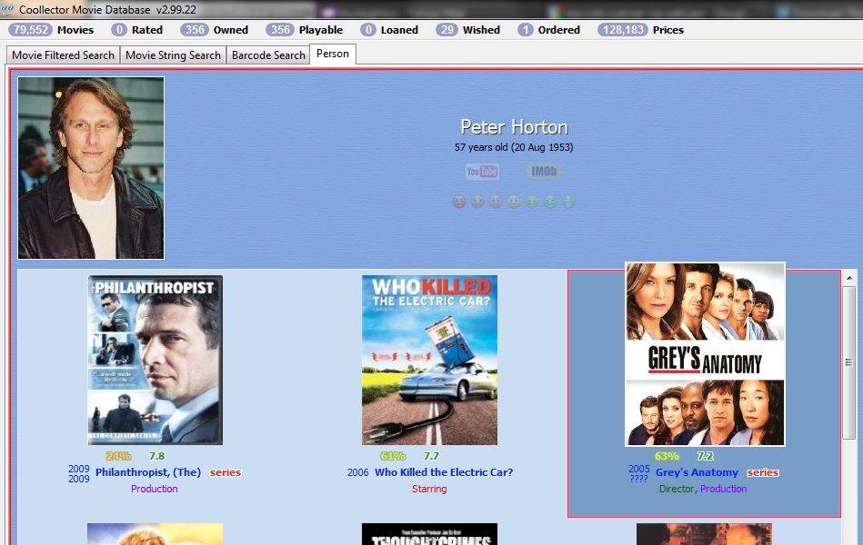Rate person with the teal toothy grin face

[x=568, y=202]
